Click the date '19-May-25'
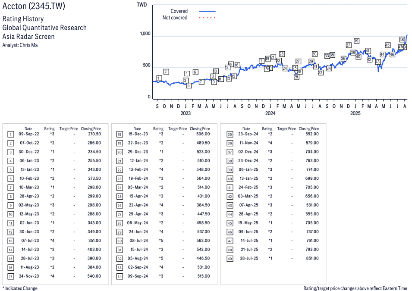 [x=248, y=223]
